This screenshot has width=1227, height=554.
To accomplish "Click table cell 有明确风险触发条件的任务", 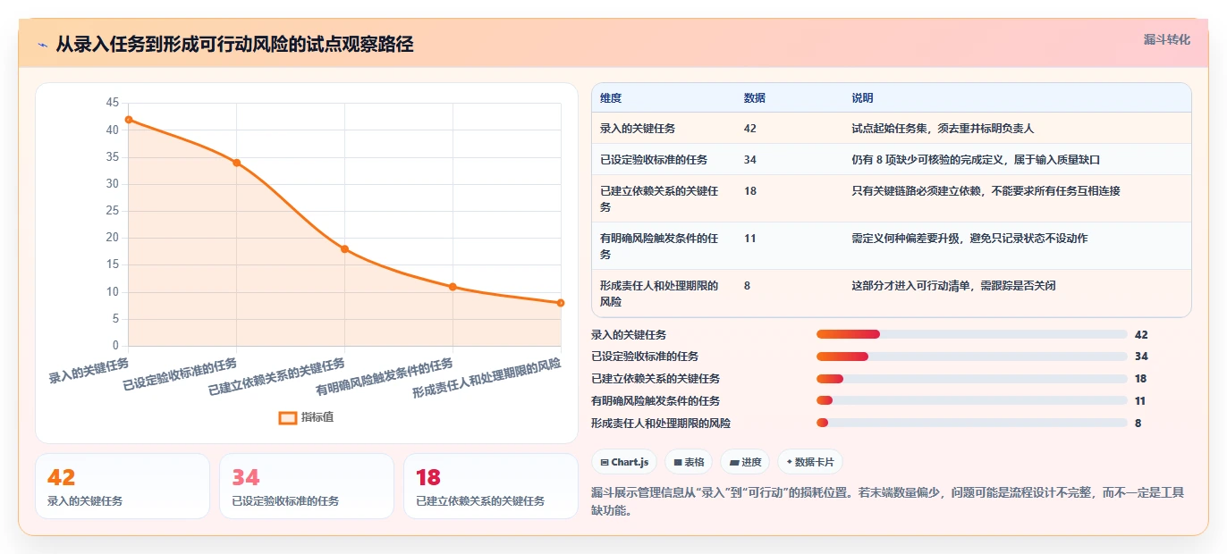I will [659, 246].
